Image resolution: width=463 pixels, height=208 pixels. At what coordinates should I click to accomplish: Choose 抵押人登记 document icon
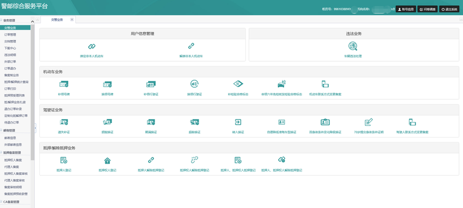64,160
